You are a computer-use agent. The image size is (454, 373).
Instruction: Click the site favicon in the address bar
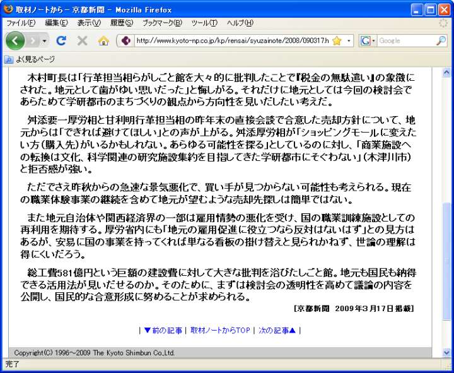tap(125, 40)
